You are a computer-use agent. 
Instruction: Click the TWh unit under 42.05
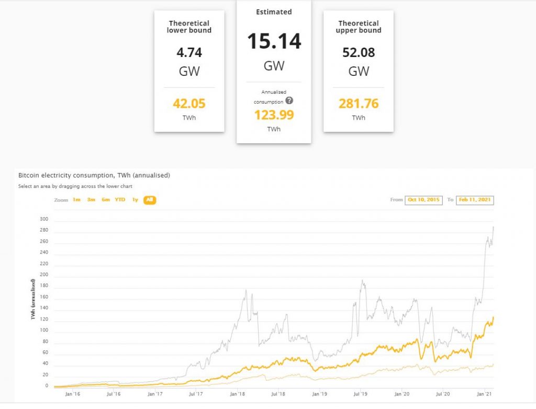189,118
